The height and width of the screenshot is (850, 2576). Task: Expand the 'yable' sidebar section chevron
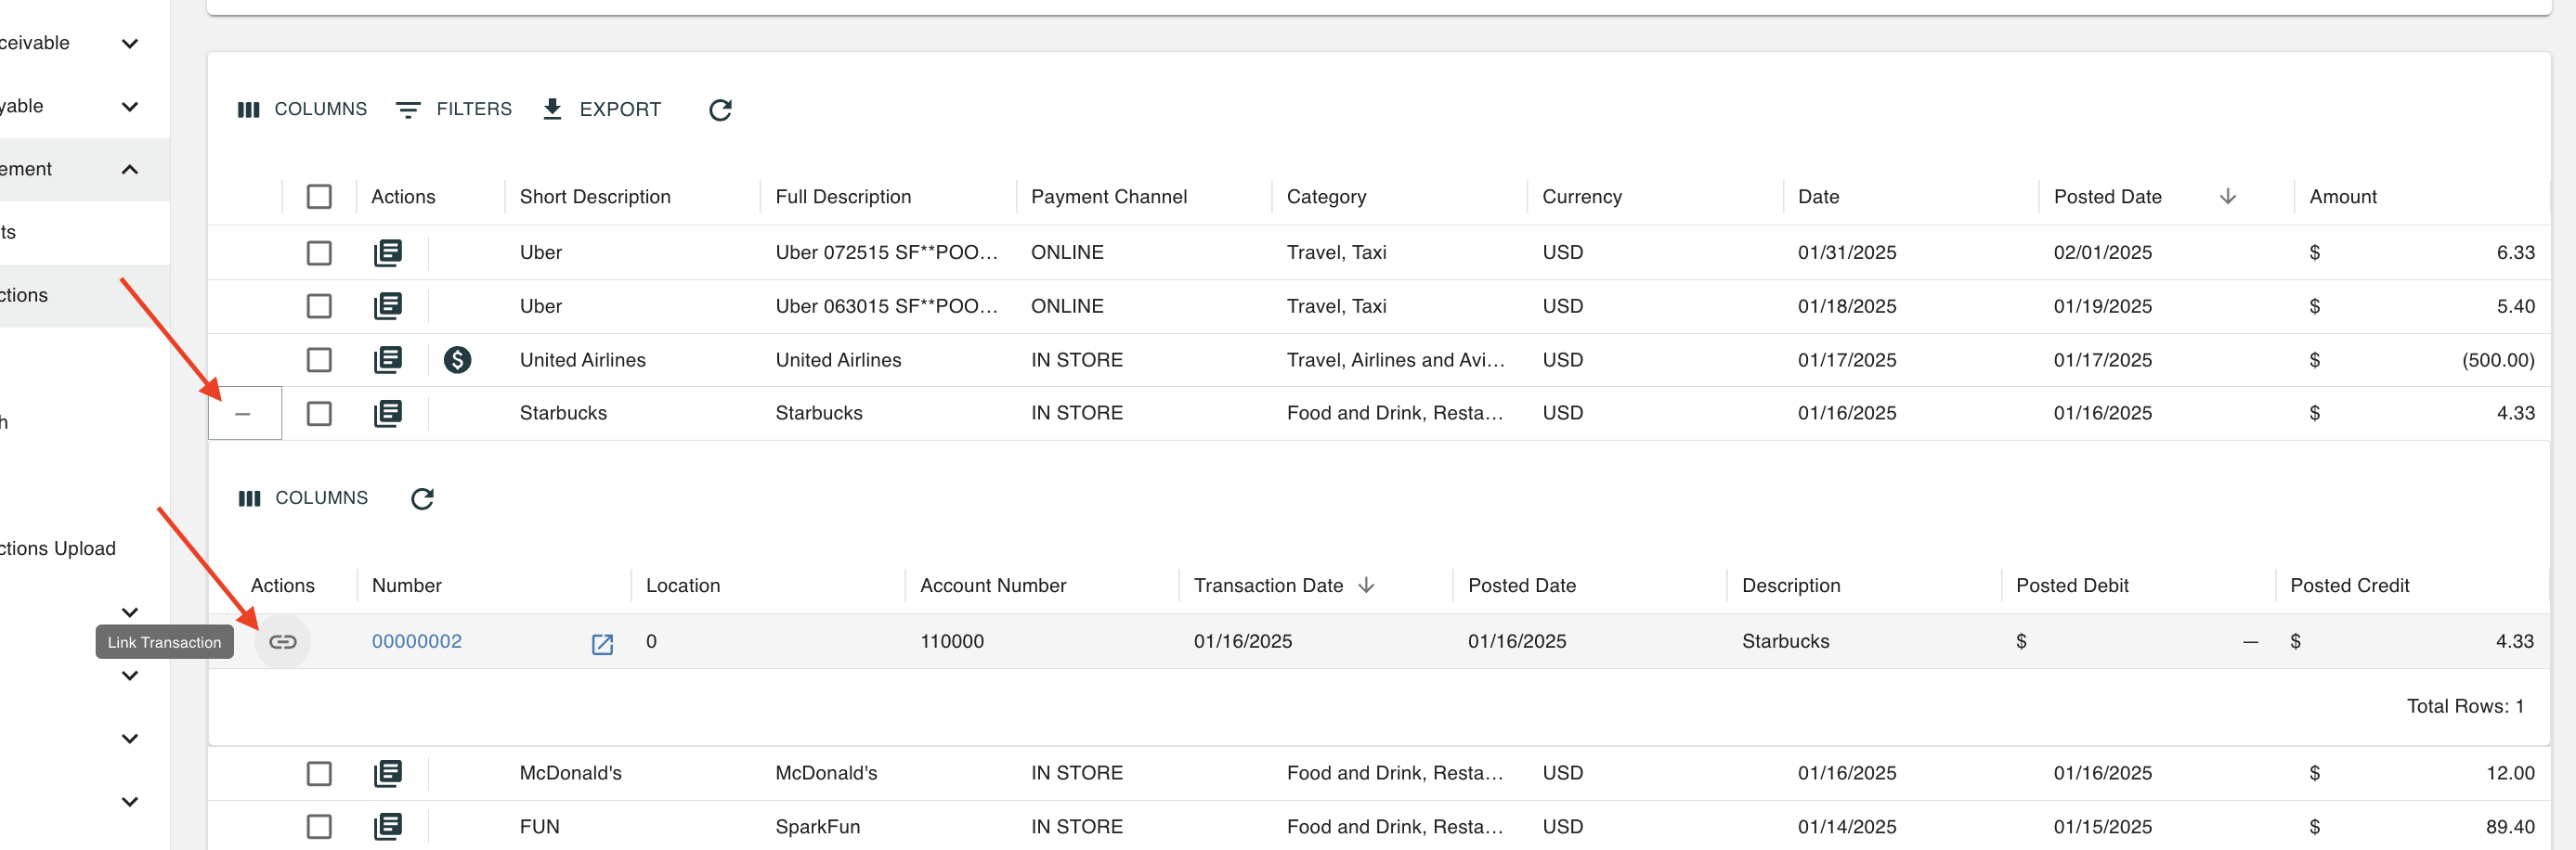pyautogui.click(x=129, y=106)
